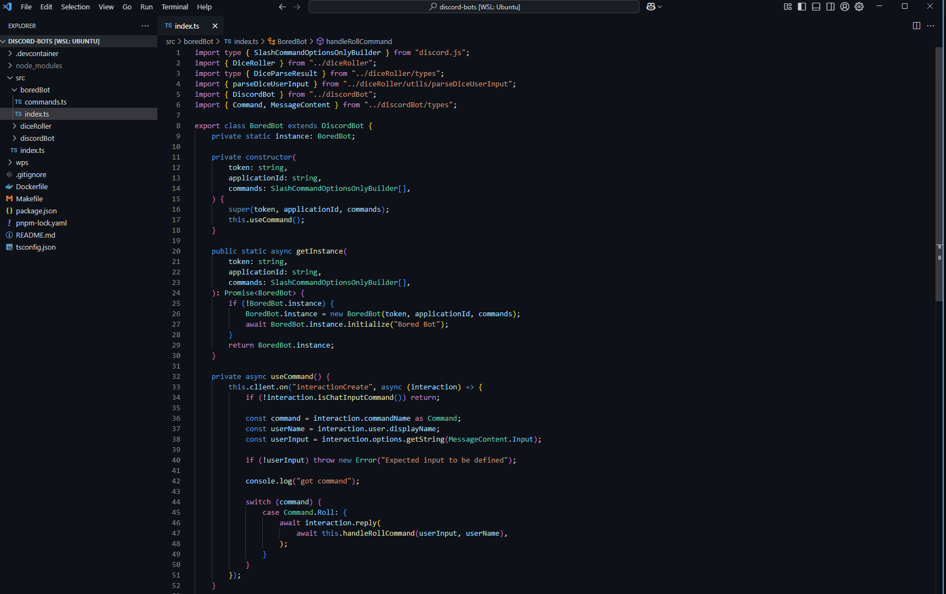
Task: Open the Selection menu
Action: [75, 7]
